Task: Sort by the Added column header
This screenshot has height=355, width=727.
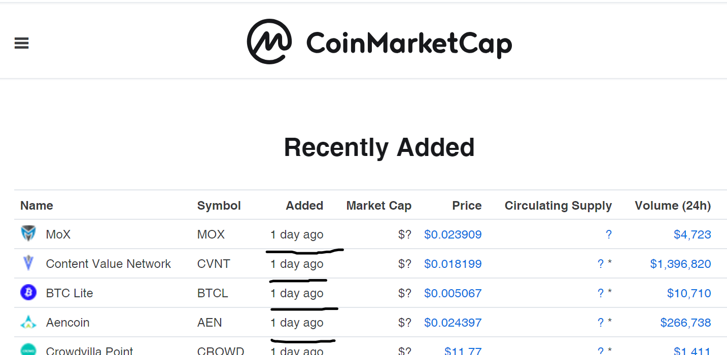Action: tap(304, 206)
